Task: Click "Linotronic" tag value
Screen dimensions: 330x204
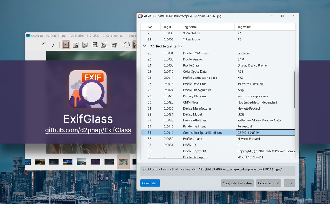Action: (244, 53)
